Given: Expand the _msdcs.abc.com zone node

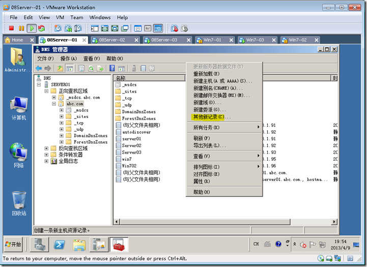Looking at the screenshot, I should point(54,97).
